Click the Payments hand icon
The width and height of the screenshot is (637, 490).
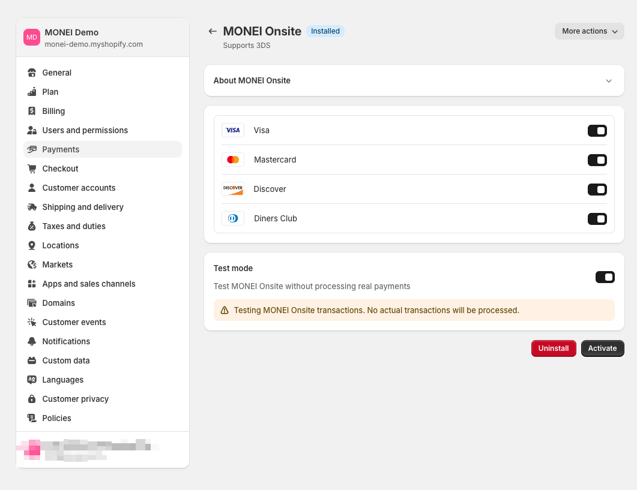[32, 149]
